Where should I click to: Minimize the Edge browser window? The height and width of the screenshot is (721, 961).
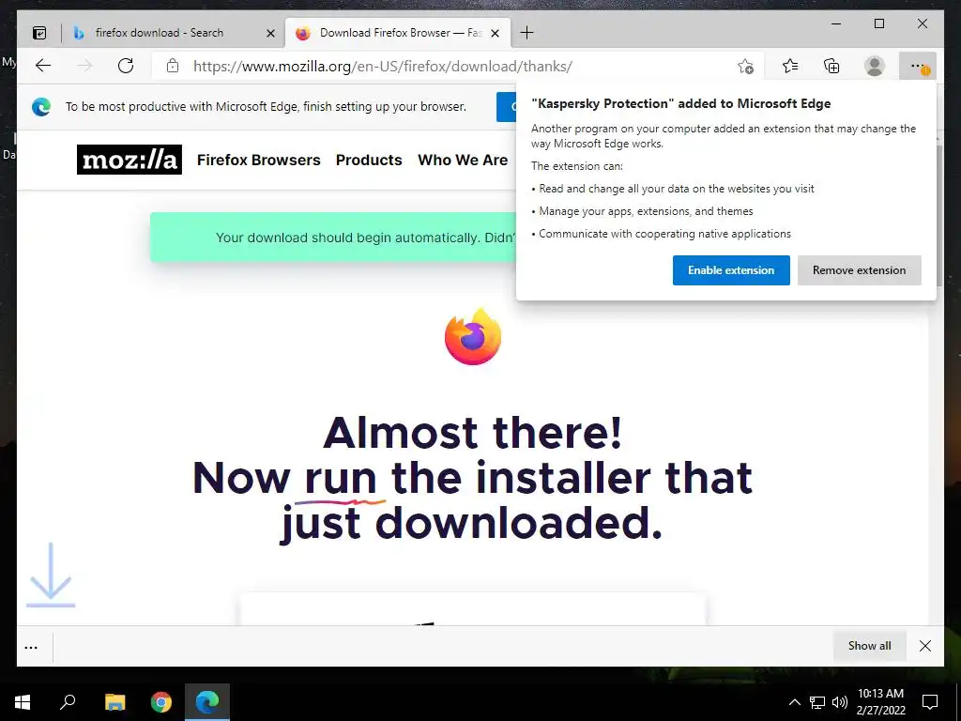(836, 23)
